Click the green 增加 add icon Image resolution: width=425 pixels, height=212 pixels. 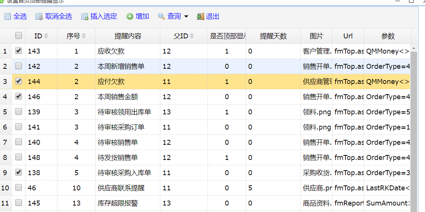click(130, 16)
